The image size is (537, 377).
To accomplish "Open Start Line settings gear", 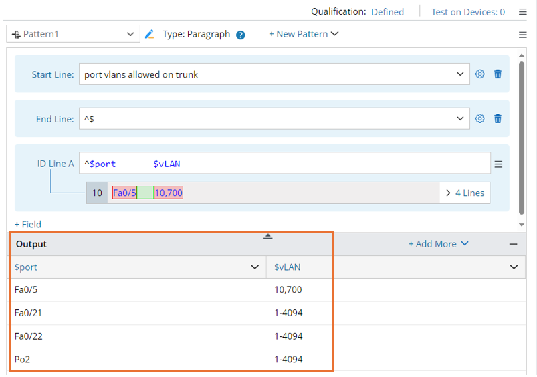I will [x=479, y=74].
